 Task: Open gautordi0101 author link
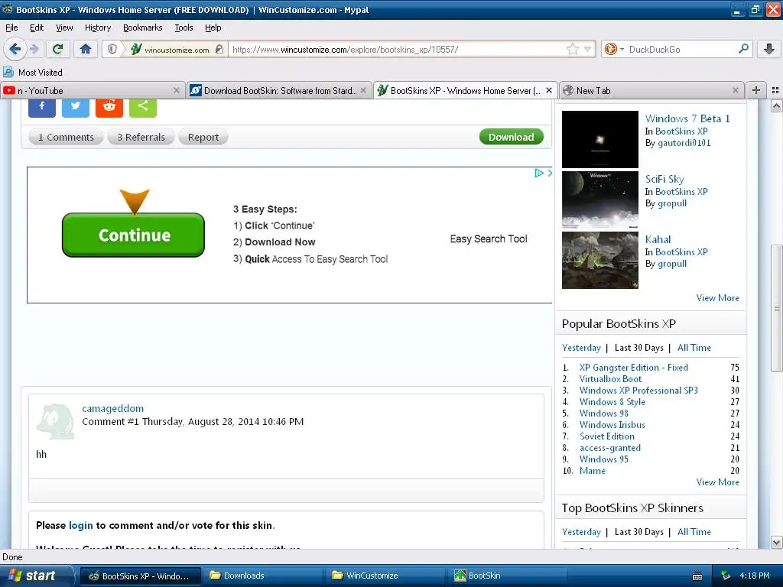click(x=684, y=143)
